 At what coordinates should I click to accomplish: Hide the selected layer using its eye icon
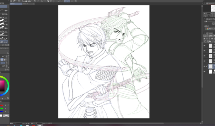pos(205,66)
